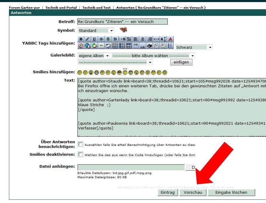Add the grinning teeth smiley

click(x=97, y=72)
